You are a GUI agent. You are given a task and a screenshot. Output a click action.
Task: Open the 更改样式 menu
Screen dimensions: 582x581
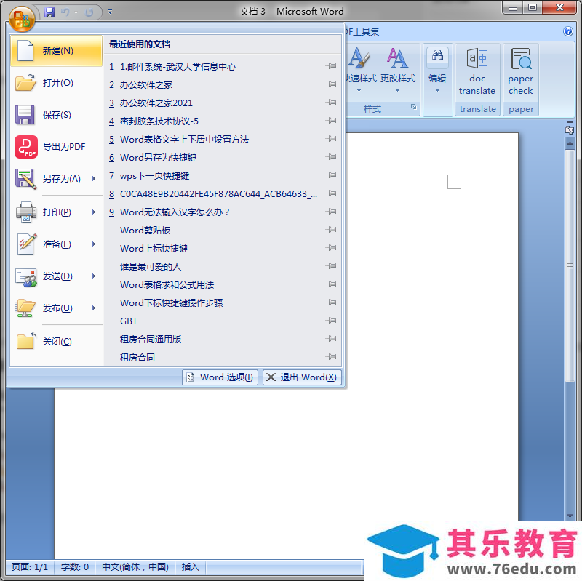tap(398, 70)
